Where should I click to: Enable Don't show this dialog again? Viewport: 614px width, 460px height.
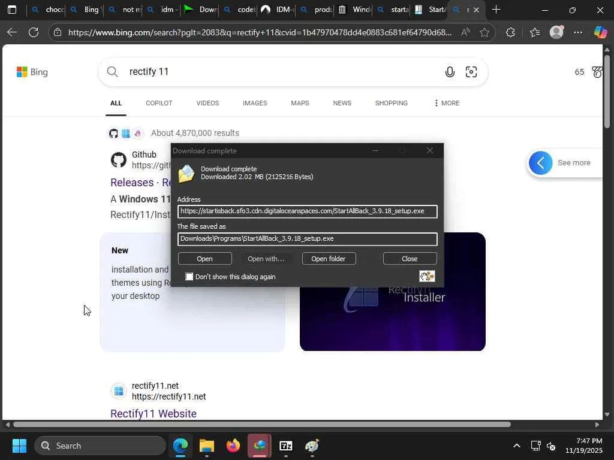click(x=189, y=277)
